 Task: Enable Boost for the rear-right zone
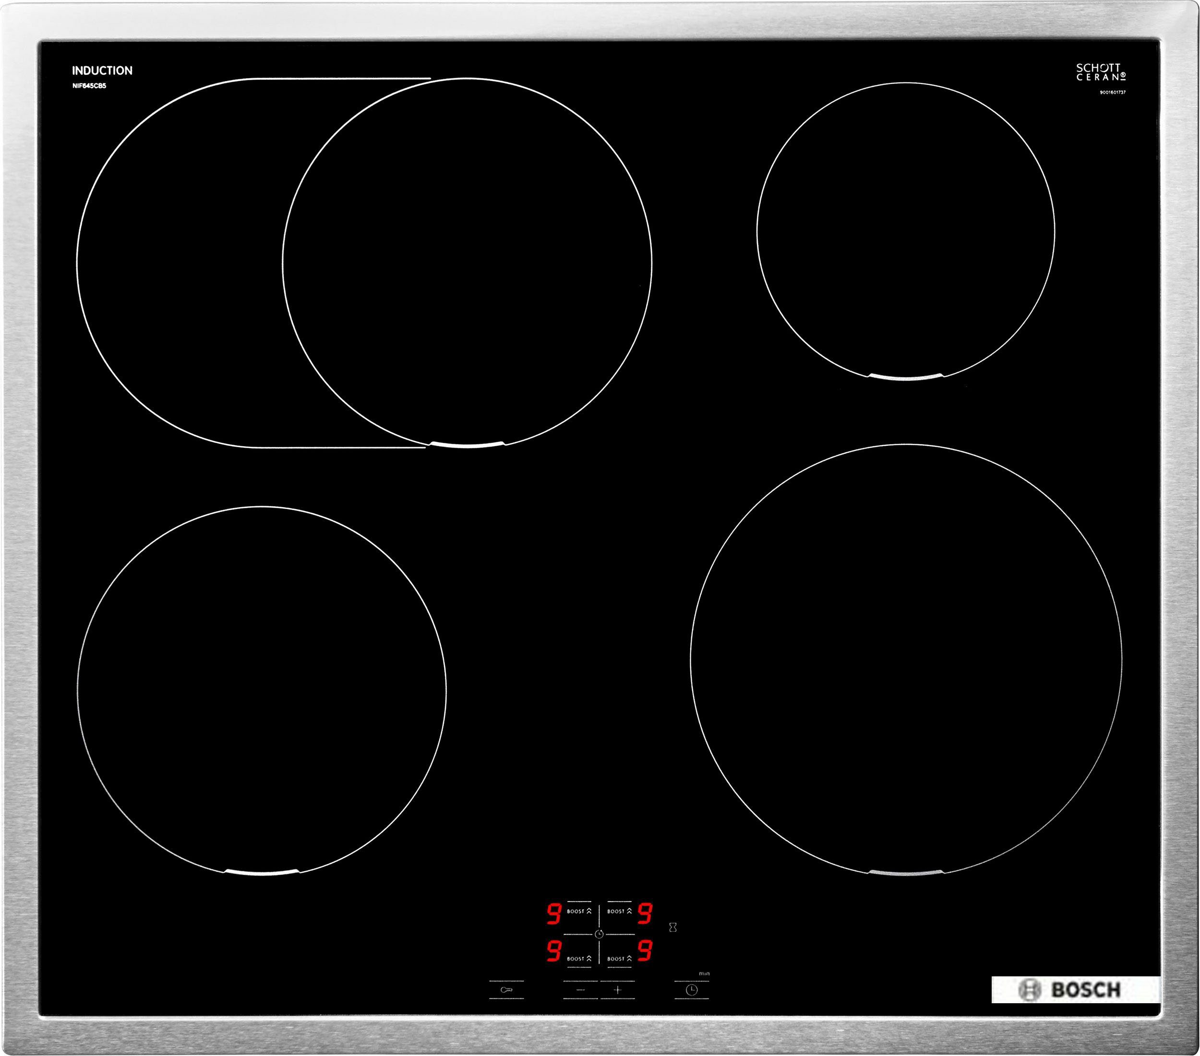[x=619, y=911]
